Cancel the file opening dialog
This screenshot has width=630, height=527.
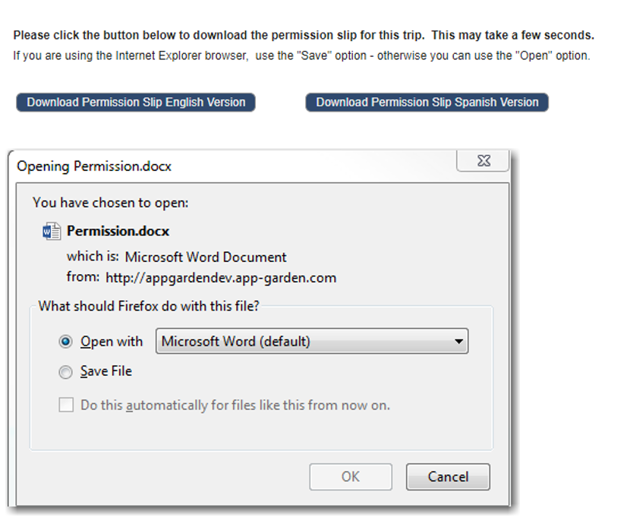coord(448,477)
